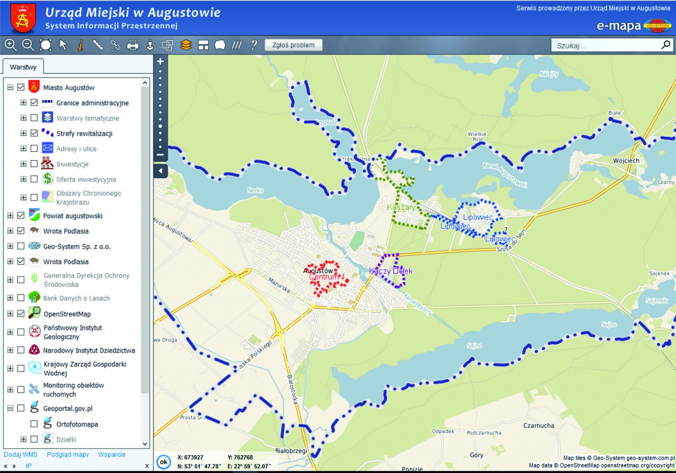
Task: Click the Geoportal.gov.pl layer icon
Action: click(34, 407)
